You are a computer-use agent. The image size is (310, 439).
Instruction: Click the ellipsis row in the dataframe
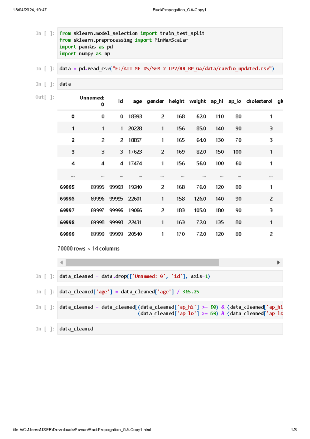coord(170,176)
